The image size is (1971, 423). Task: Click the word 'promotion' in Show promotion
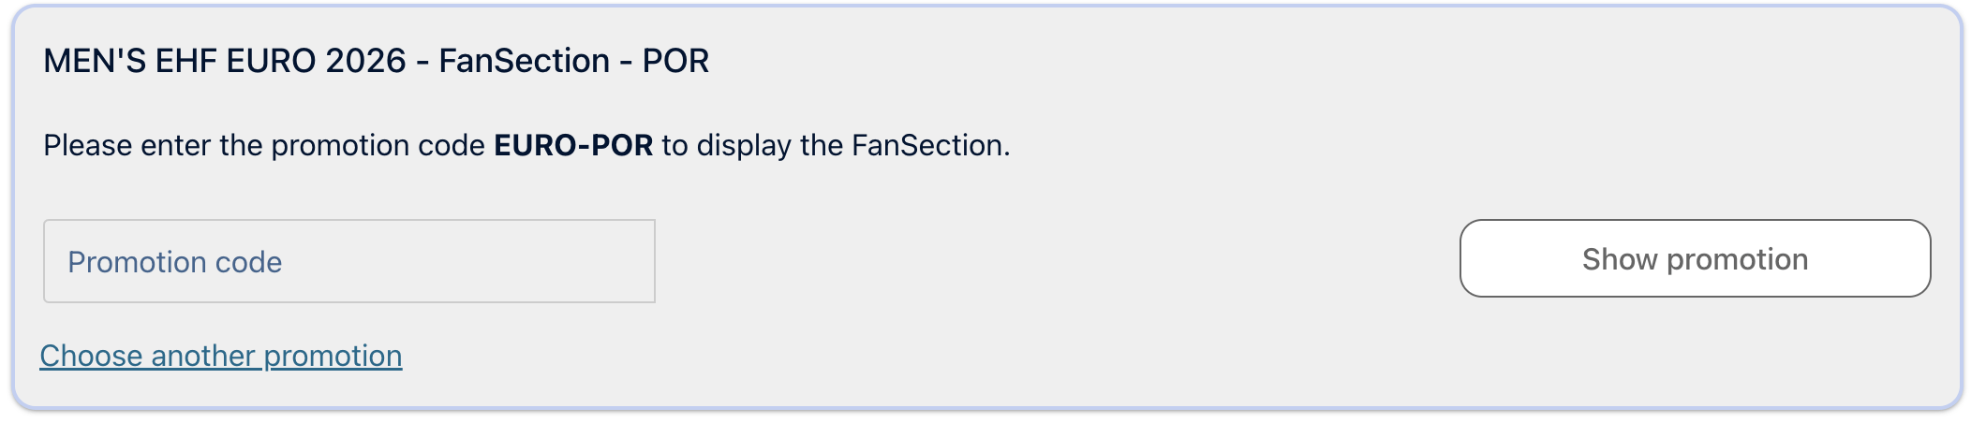click(x=1738, y=259)
